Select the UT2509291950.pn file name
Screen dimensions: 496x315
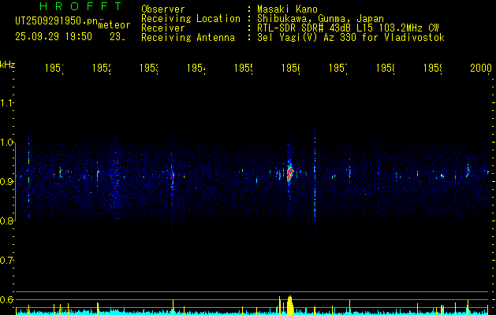coord(57,21)
